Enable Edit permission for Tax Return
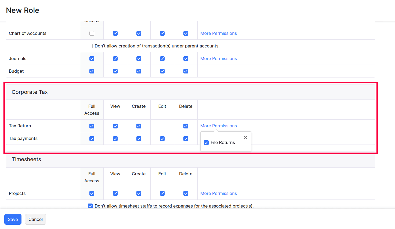 162,126
